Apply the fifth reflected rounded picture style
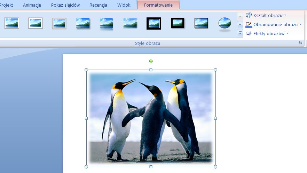307x173 pixels. pyautogui.click(x=107, y=24)
